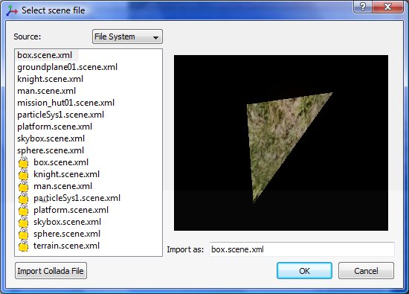Select mission_hut01.scene.xml in the list

tap(65, 103)
